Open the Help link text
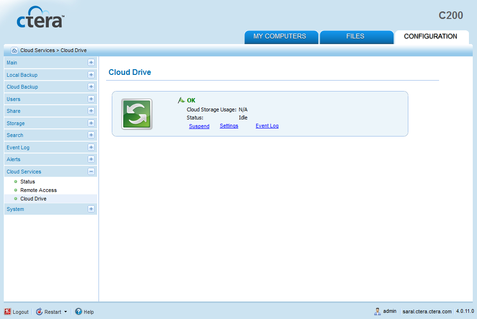This screenshot has width=477, height=319. coord(89,312)
